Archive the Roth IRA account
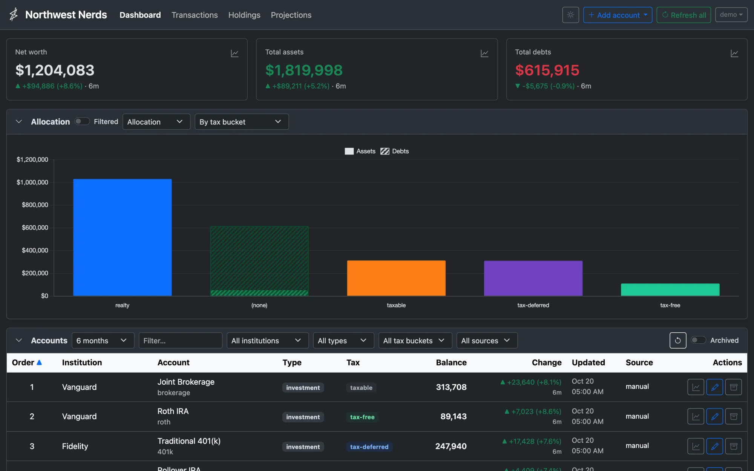The height and width of the screenshot is (471, 754). [733, 416]
